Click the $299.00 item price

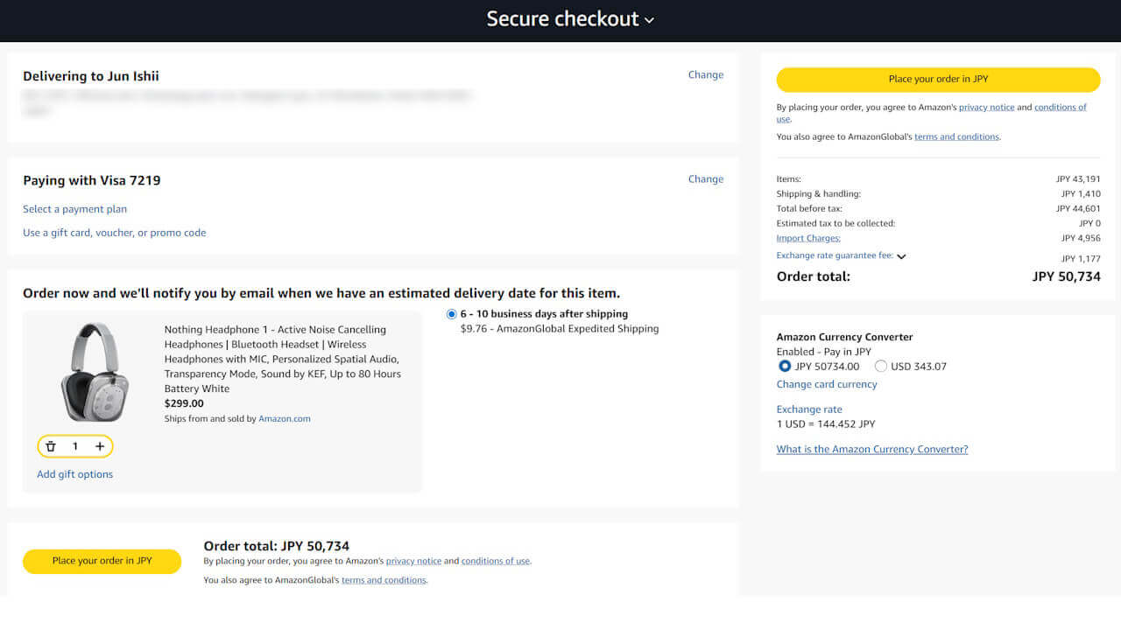184,403
